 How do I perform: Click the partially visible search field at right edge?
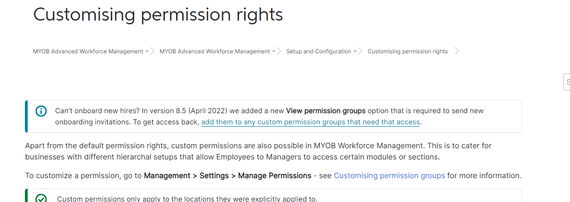pyautogui.click(x=567, y=81)
